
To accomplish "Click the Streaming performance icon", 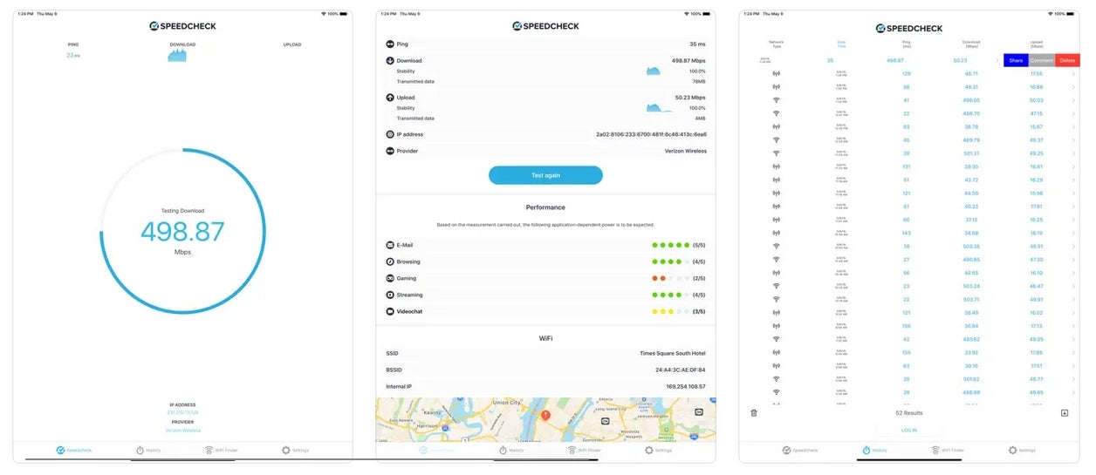I will point(390,295).
